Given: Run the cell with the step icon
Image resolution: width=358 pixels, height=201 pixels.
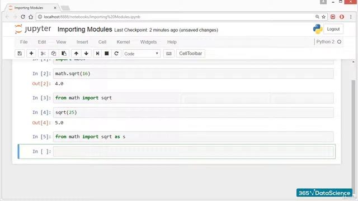Looking at the screenshot, I should point(97,54).
